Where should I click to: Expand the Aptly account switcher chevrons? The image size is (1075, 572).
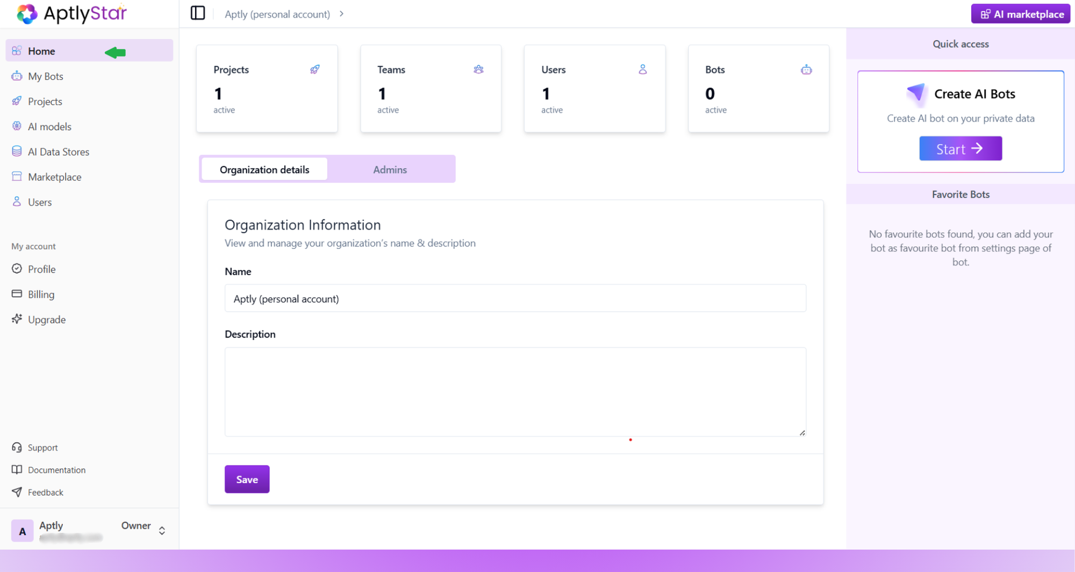(x=162, y=531)
